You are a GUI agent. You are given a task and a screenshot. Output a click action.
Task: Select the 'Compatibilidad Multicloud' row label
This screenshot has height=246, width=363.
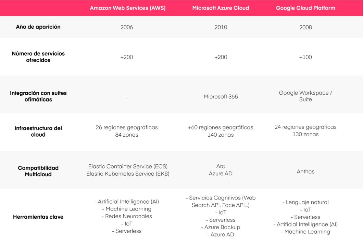[38, 171]
